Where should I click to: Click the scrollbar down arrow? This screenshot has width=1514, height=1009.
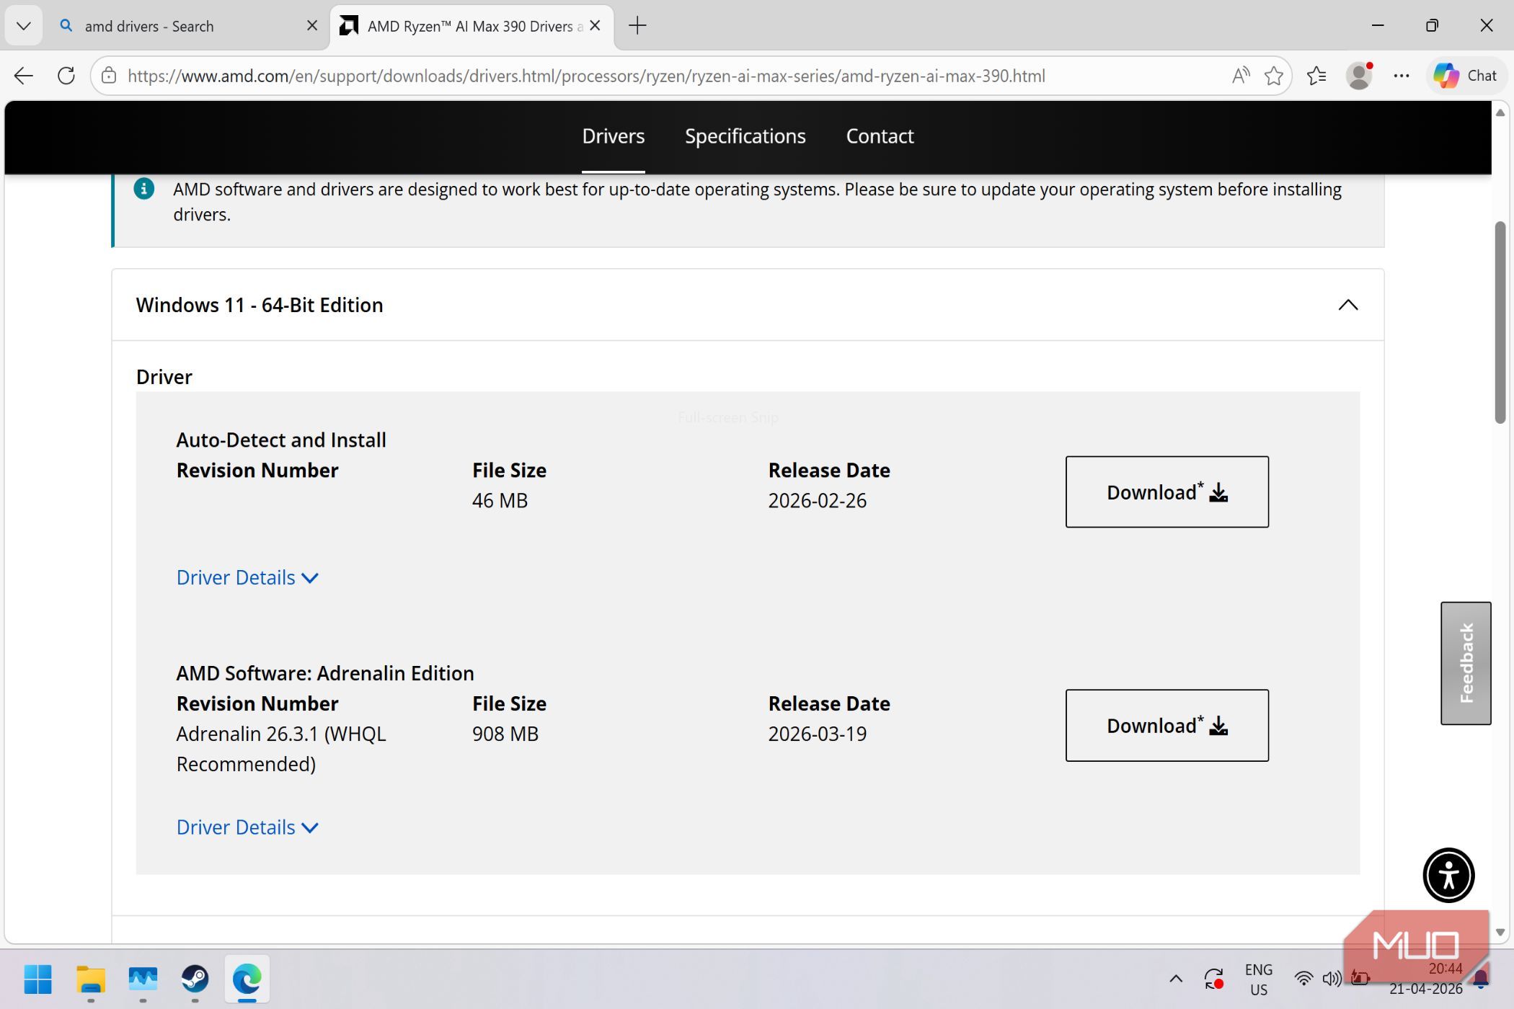(1500, 932)
